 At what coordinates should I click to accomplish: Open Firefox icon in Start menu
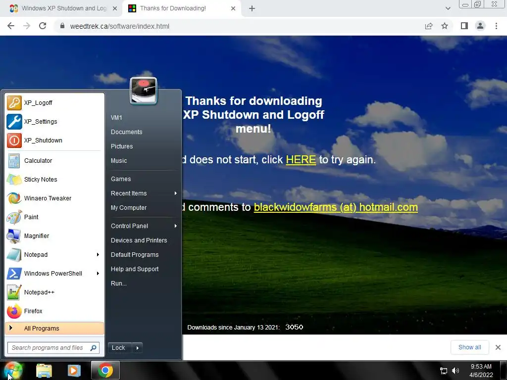(x=14, y=311)
